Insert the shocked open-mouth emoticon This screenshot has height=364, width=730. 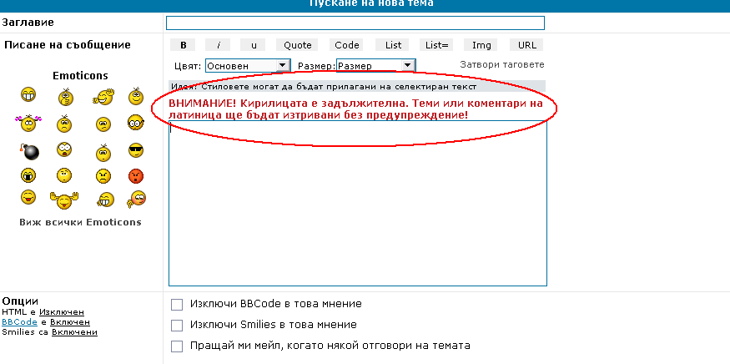point(64,150)
